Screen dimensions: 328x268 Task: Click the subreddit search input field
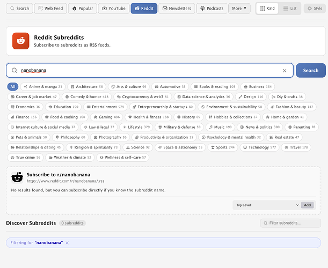(x=150, y=70)
